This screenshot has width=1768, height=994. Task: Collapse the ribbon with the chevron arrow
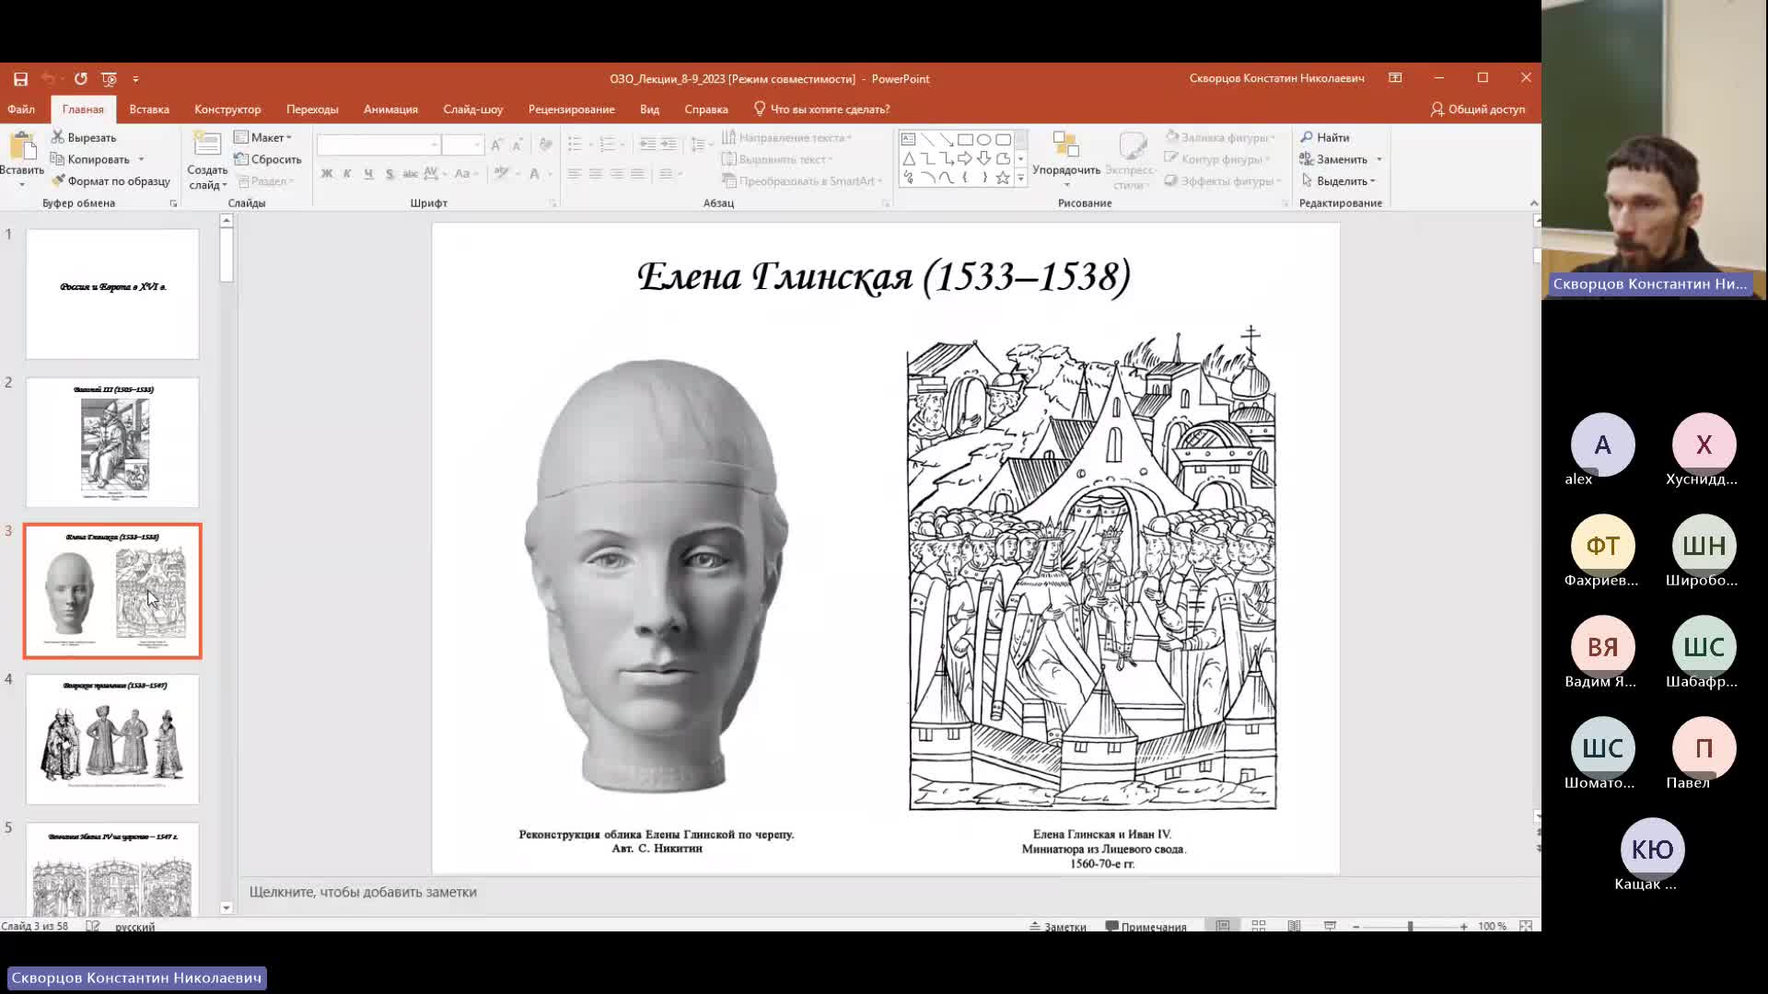point(1533,203)
